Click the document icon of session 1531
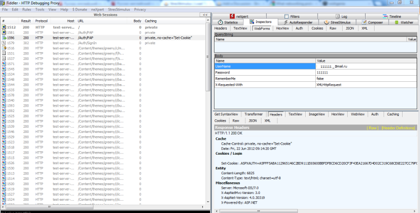The width and height of the screenshot is (420, 213). click(4, 53)
